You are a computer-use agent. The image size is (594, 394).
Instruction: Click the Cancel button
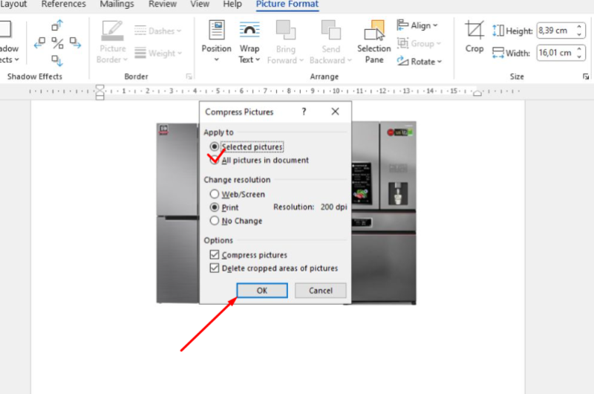pos(321,291)
